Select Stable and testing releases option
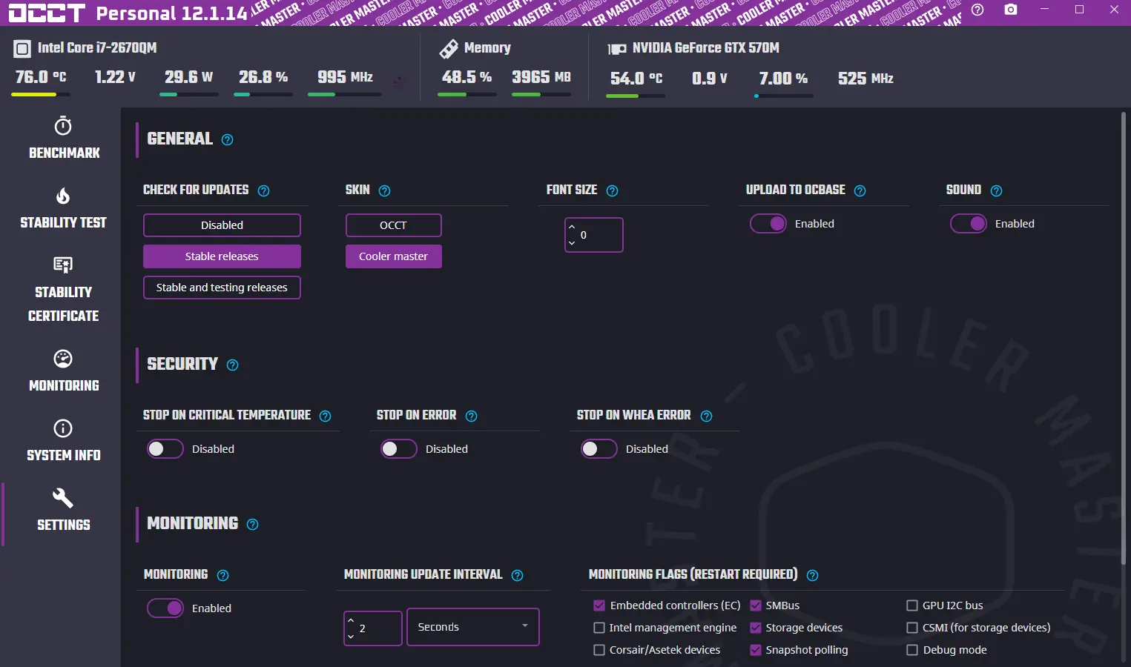Image resolution: width=1131 pixels, height=667 pixels. tap(222, 288)
